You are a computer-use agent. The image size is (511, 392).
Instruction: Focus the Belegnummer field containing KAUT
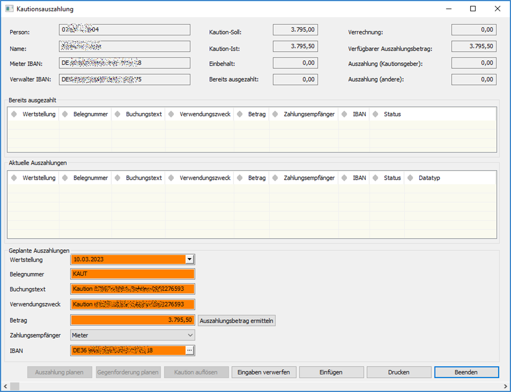(132, 274)
